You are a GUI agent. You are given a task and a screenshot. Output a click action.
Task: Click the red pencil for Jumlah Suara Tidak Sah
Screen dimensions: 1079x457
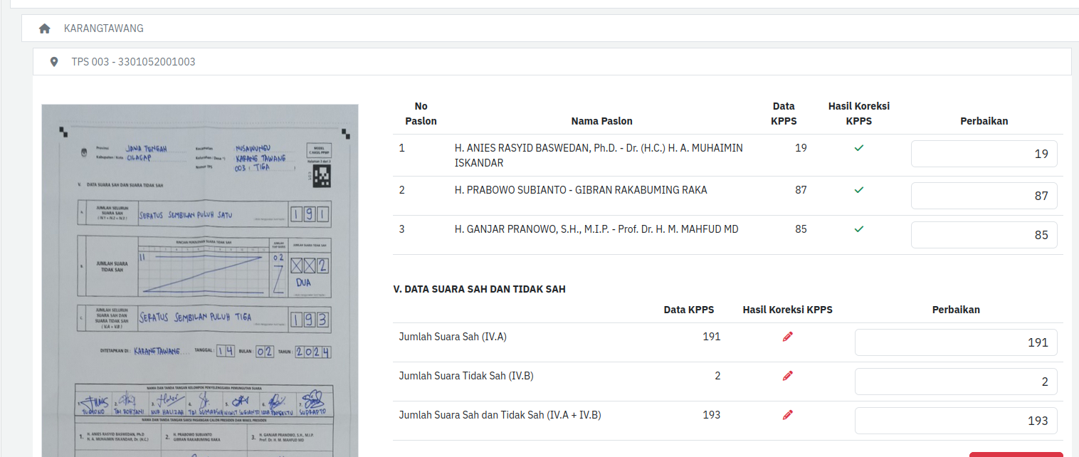[x=787, y=376]
